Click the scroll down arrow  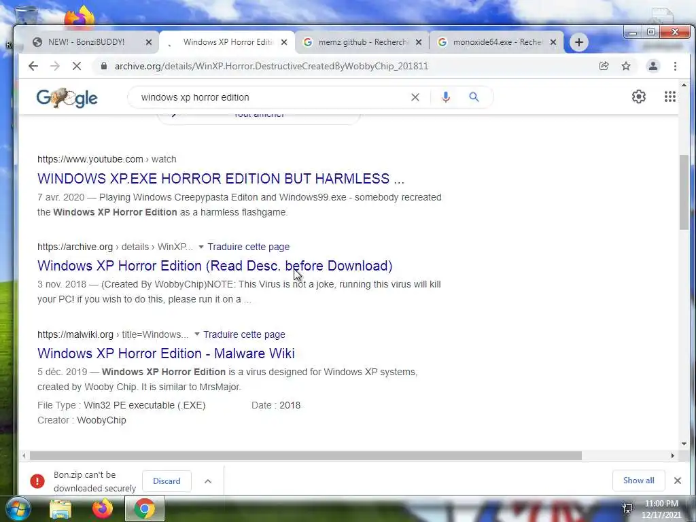pyautogui.click(x=684, y=443)
